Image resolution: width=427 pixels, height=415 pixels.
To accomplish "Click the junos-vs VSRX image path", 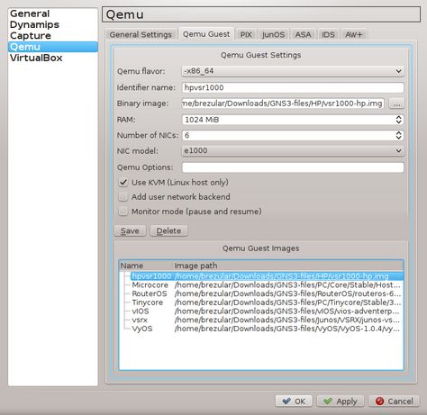I will click(287, 320).
